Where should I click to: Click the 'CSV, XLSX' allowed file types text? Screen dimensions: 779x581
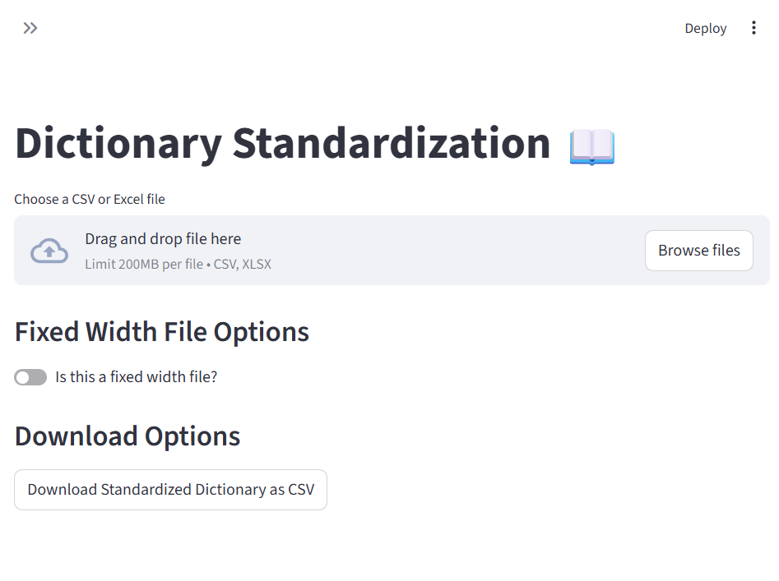(243, 265)
